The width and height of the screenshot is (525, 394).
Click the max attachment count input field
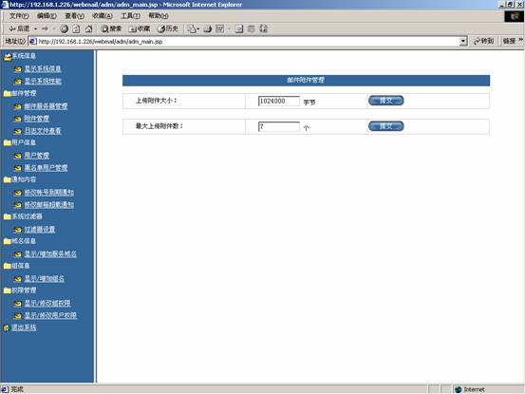[x=278, y=126]
